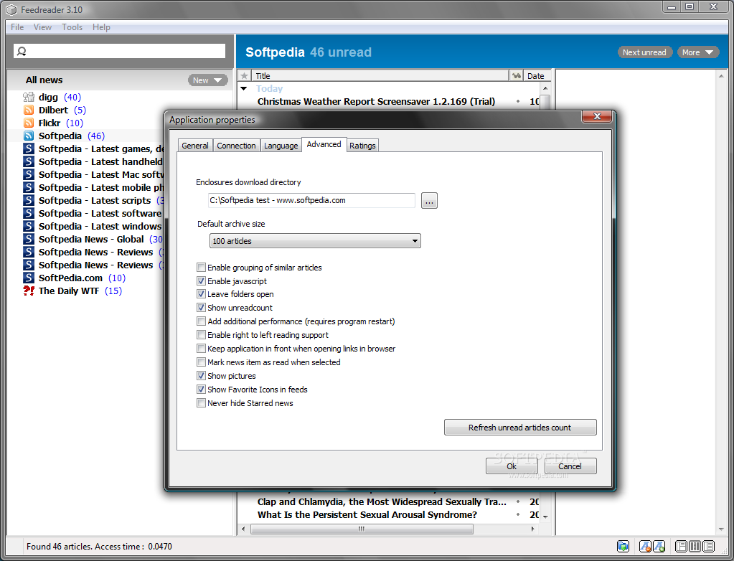Click the Feedreader app icon in title bar
Viewport: 734px width, 561px height.
pyautogui.click(x=11, y=10)
